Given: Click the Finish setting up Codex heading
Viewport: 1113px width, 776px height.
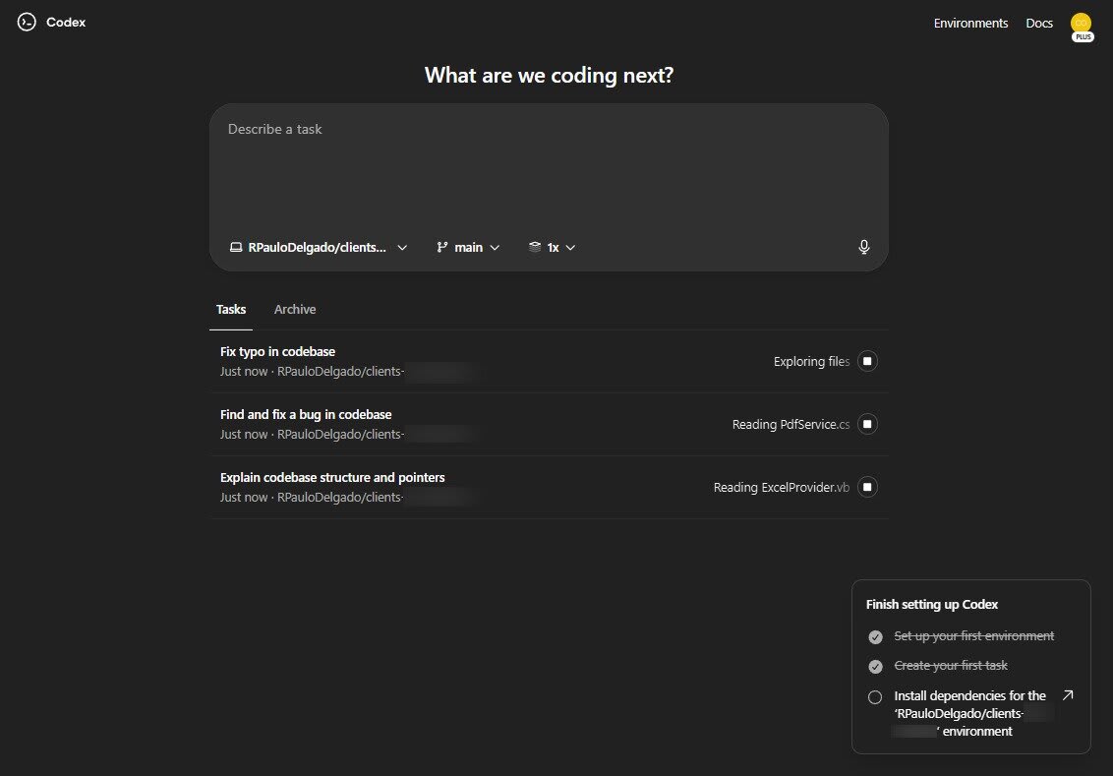Looking at the screenshot, I should [x=932, y=604].
